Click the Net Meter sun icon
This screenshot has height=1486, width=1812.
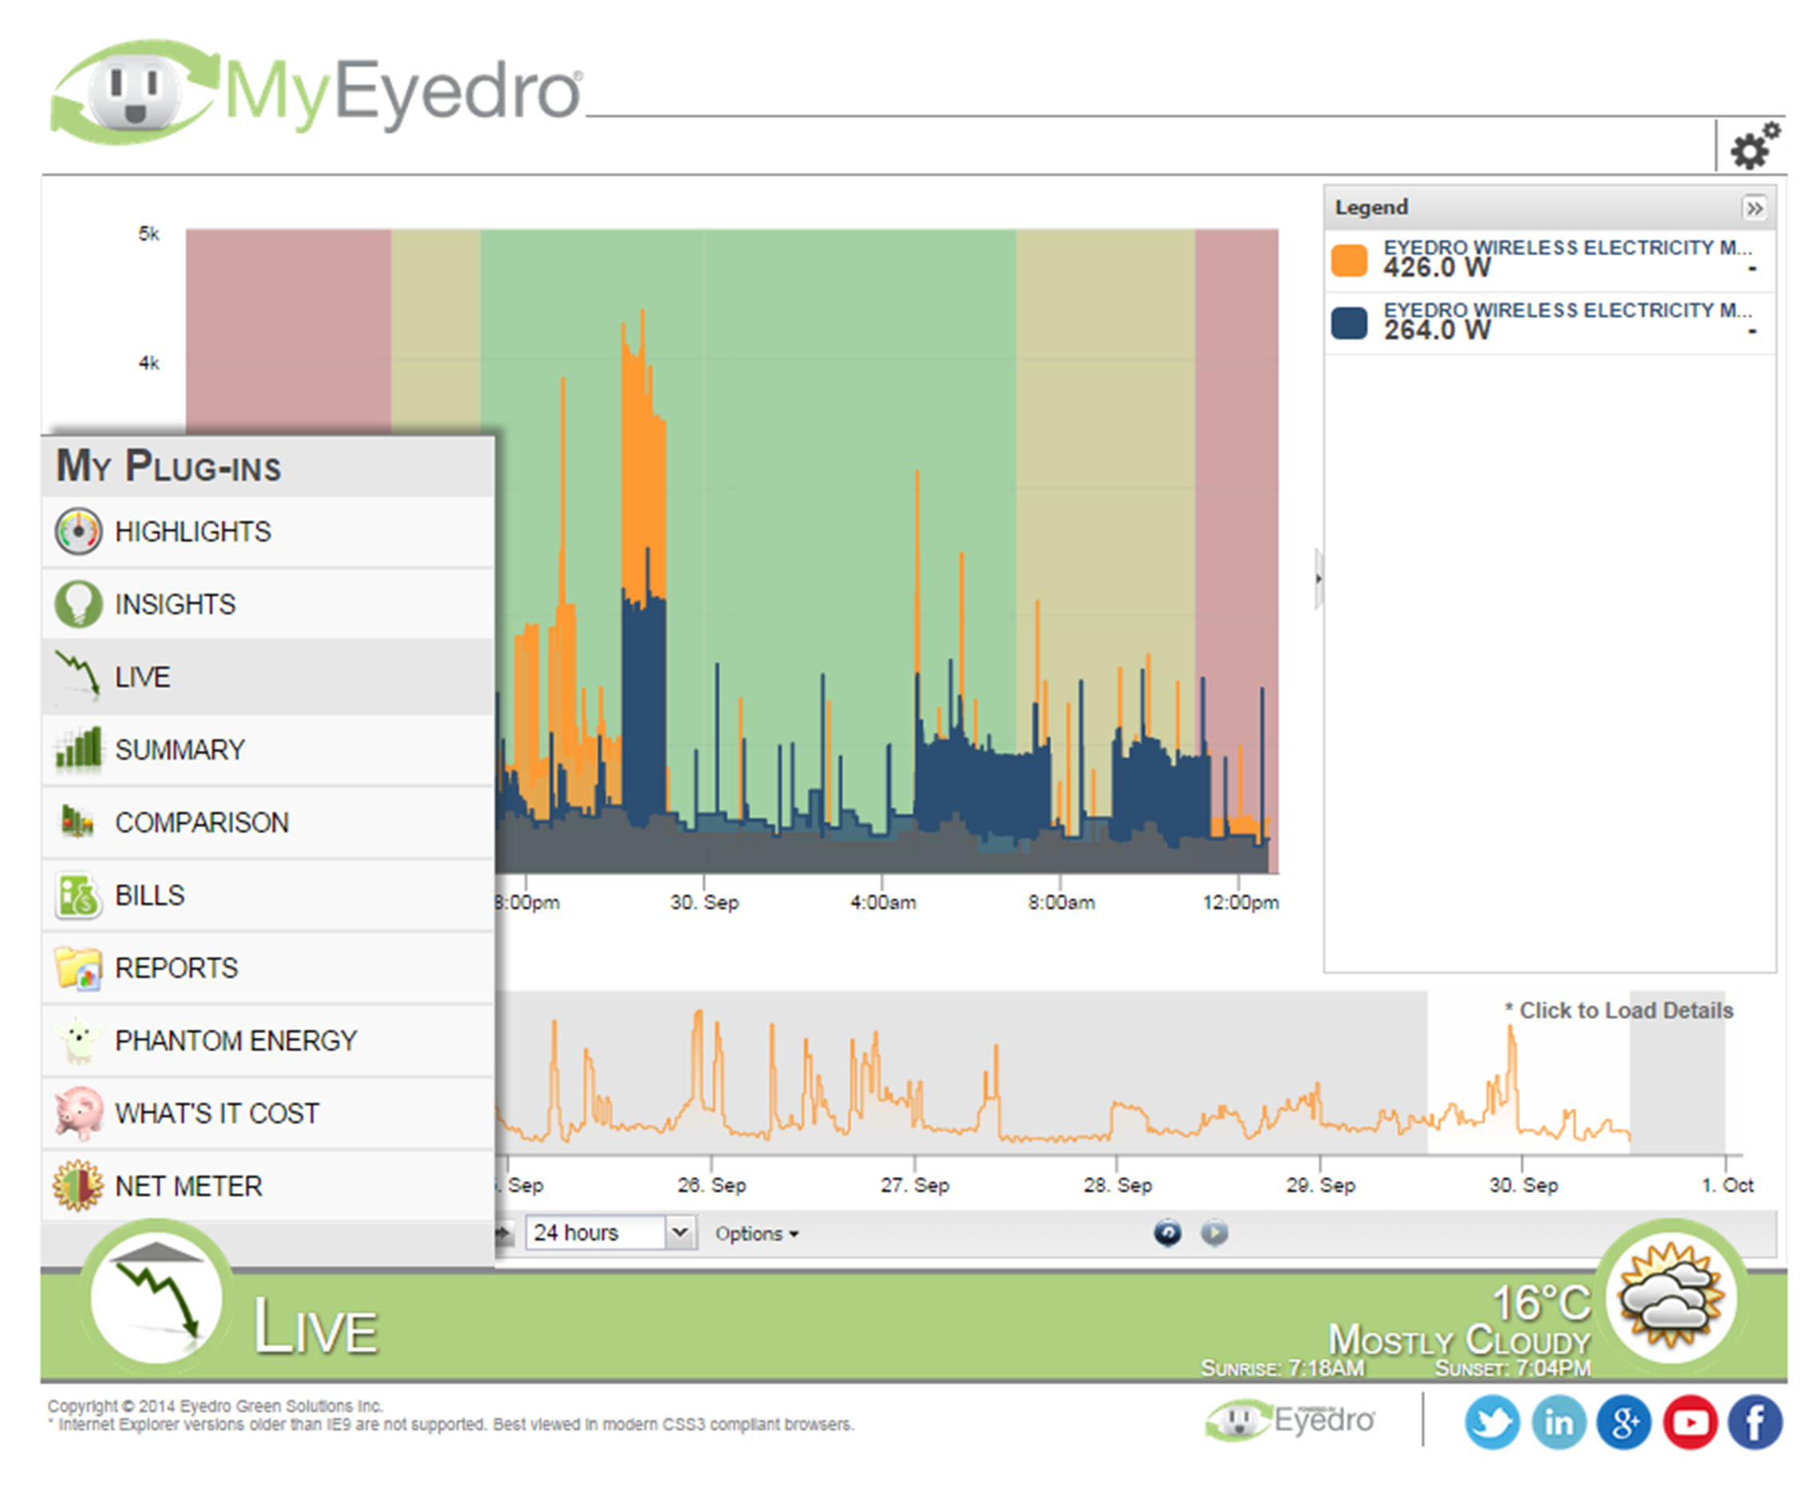(x=78, y=1187)
